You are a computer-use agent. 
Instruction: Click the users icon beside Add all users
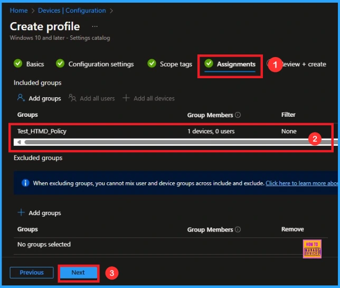click(72, 98)
